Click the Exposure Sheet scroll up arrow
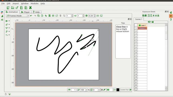 pos(166,25)
